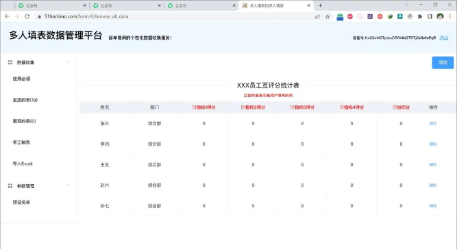Click the edit icon on 指标1得分 header

click(194, 107)
